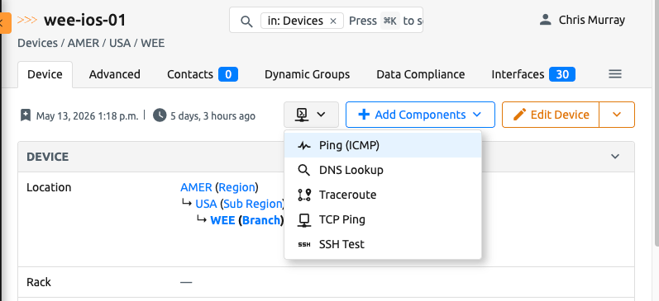Click the wee-ios-01 device title
The image size is (659, 301).
85,20
